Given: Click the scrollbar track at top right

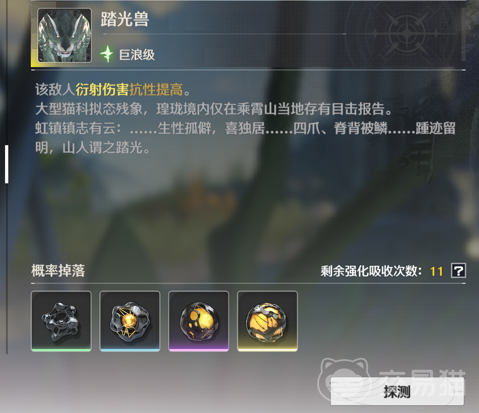Looking at the screenshot, I should coord(464,34).
